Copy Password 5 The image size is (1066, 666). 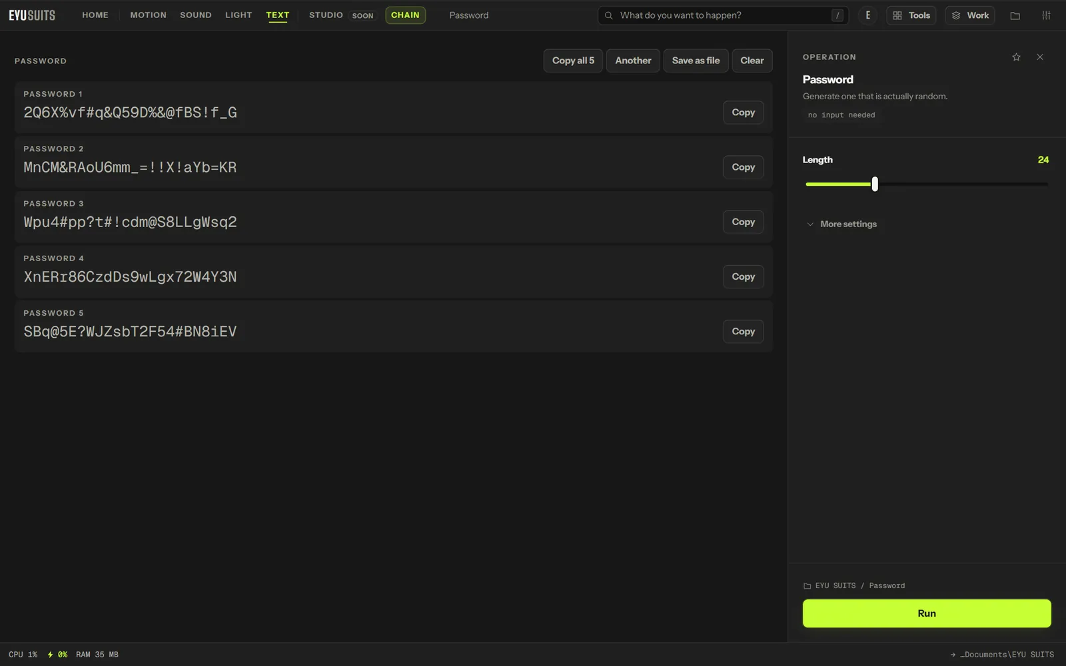(x=743, y=331)
